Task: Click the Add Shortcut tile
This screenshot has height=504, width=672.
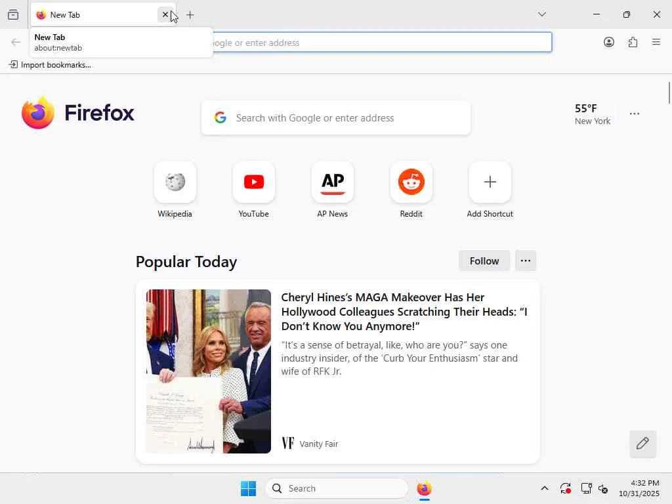Action: pyautogui.click(x=490, y=190)
